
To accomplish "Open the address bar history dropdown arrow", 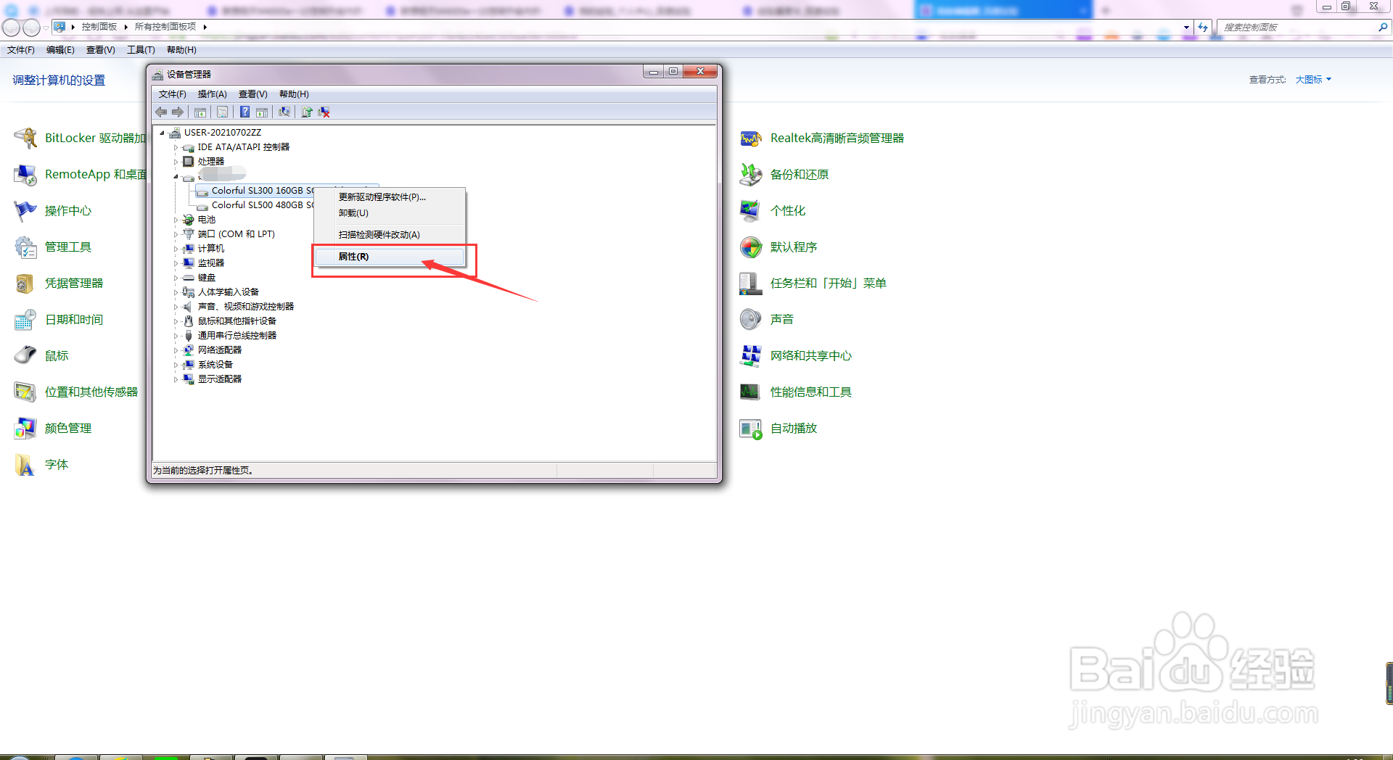I will [1186, 27].
